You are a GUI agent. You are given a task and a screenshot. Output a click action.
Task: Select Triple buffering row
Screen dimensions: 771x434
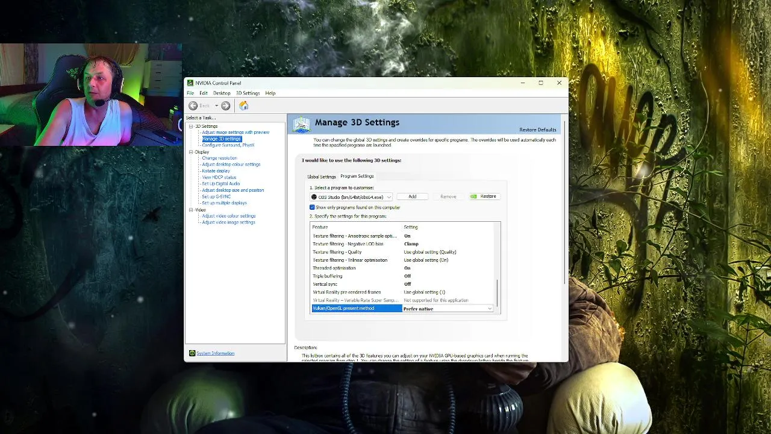pyautogui.click(x=404, y=276)
